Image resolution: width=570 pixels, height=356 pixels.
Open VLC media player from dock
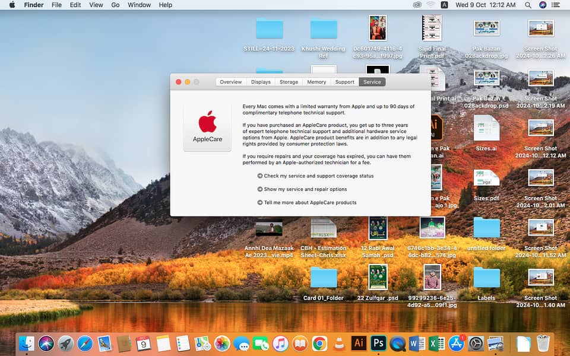(339, 343)
